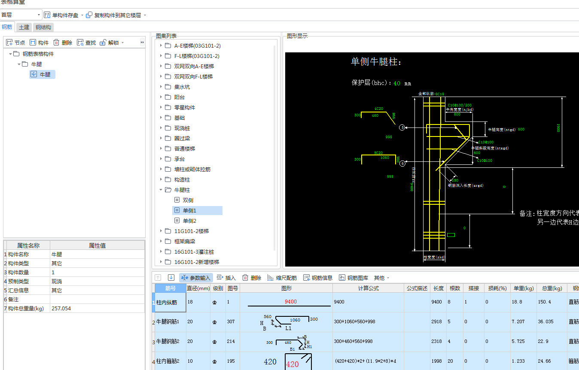Click the formula cell 300+1060+560+998
Screen dimensions: 579x370
coord(368,321)
